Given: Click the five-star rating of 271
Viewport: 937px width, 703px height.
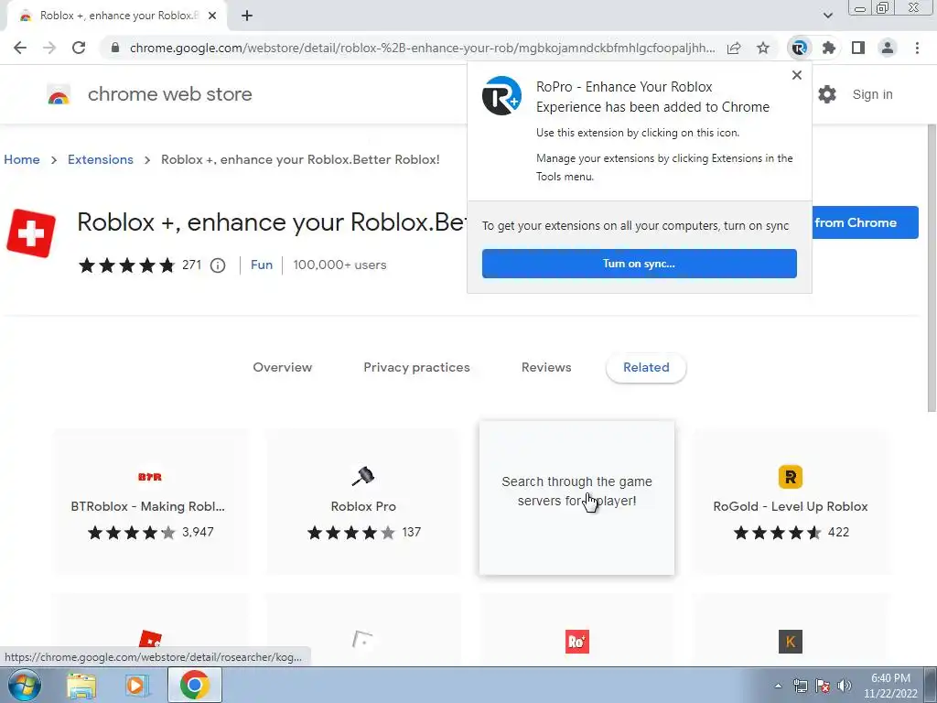Looking at the screenshot, I should 126,265.
